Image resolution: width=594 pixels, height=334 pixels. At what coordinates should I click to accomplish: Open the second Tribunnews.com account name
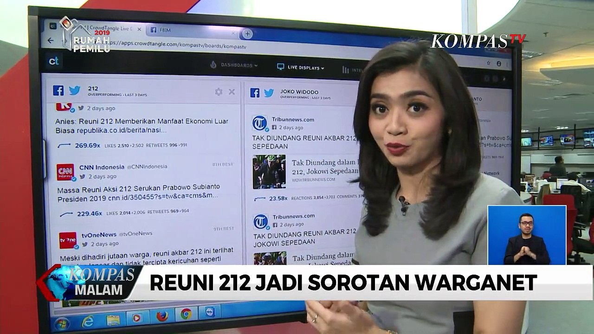coord(294,216)
